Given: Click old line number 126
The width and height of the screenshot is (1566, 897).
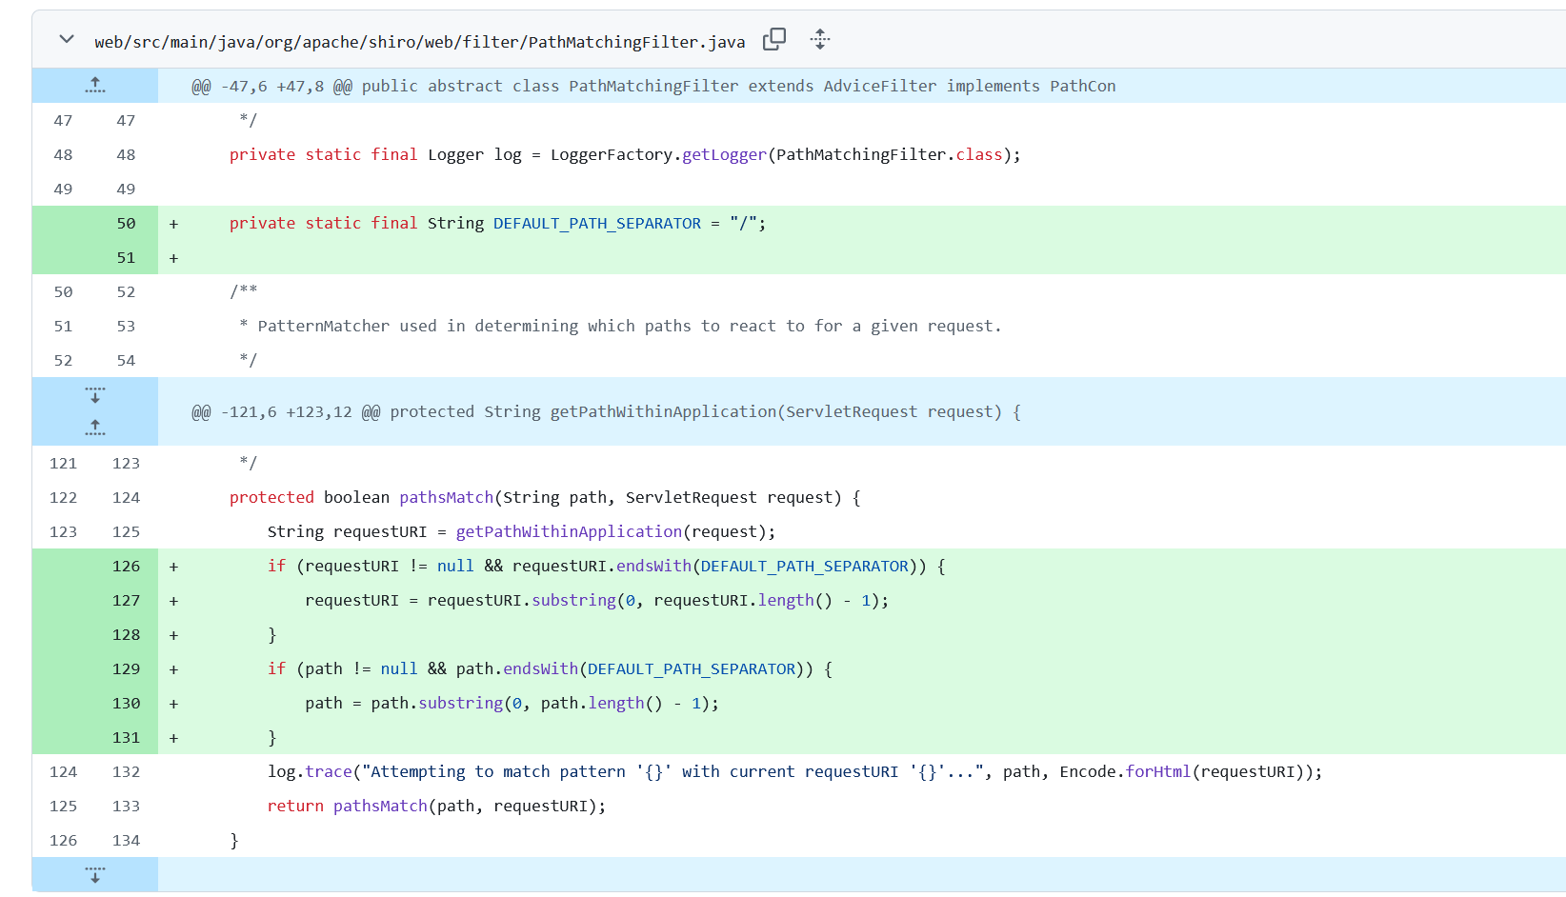Looking at the screenshot, I should (x=63, y=840).
